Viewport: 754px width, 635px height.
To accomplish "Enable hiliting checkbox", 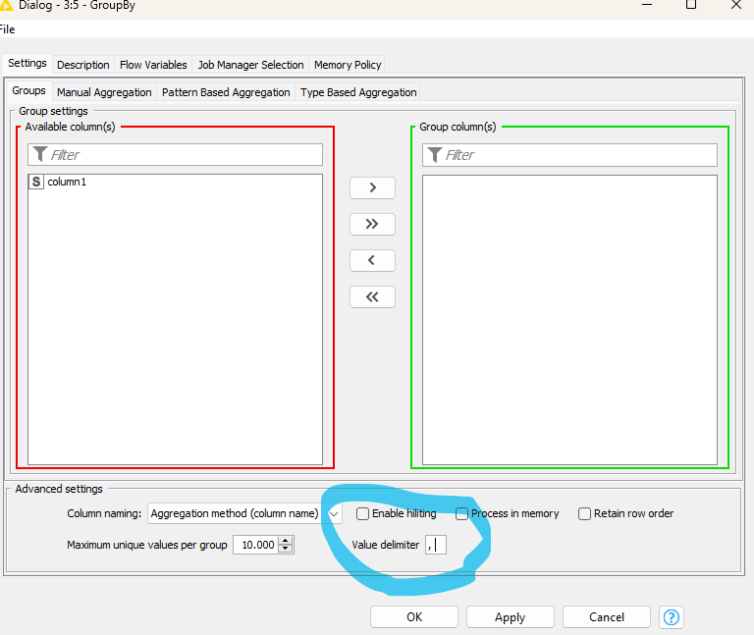I will 363,513.
